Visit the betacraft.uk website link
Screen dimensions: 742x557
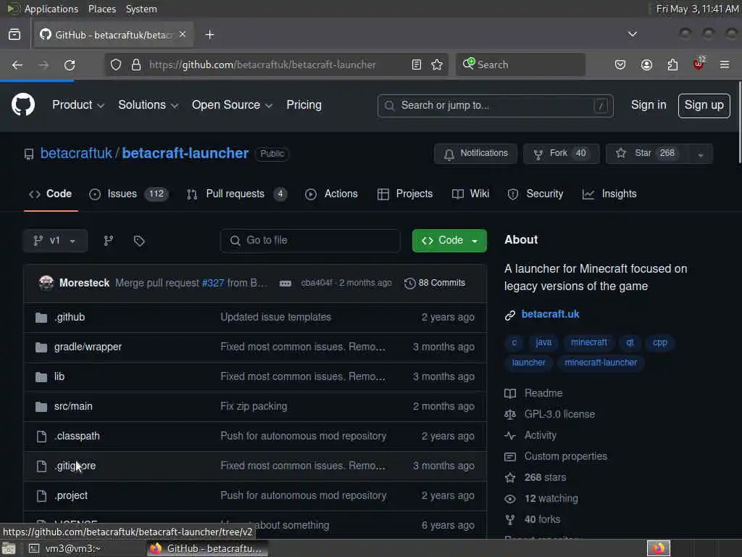550,315
